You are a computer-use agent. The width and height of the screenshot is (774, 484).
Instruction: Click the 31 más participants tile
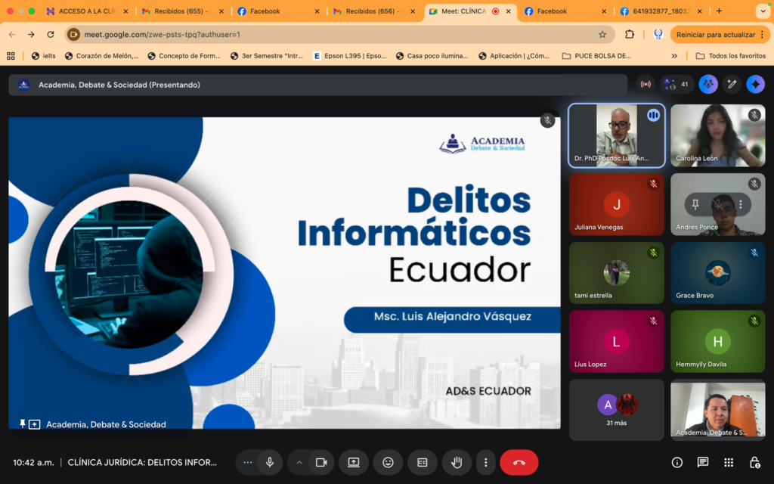click(x=617, y=409)
